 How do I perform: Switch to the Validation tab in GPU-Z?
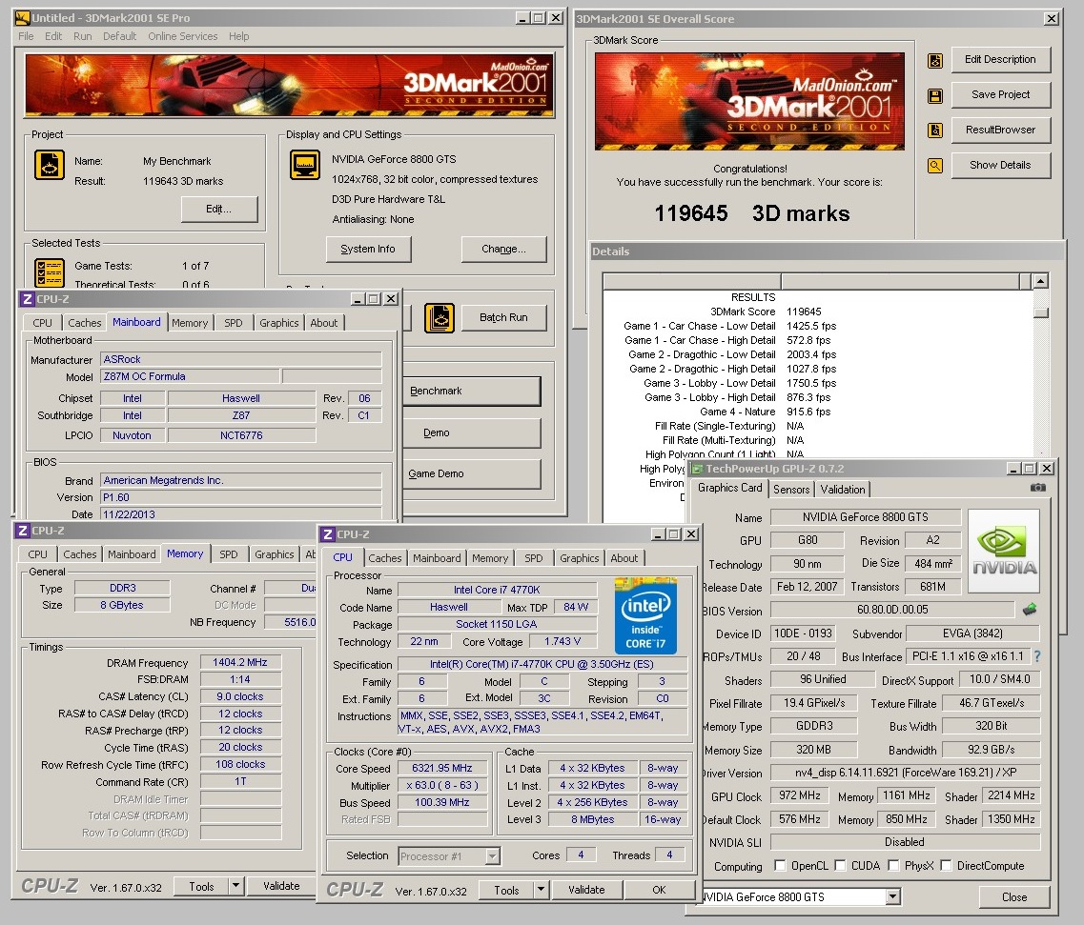(x=843, y=489)
